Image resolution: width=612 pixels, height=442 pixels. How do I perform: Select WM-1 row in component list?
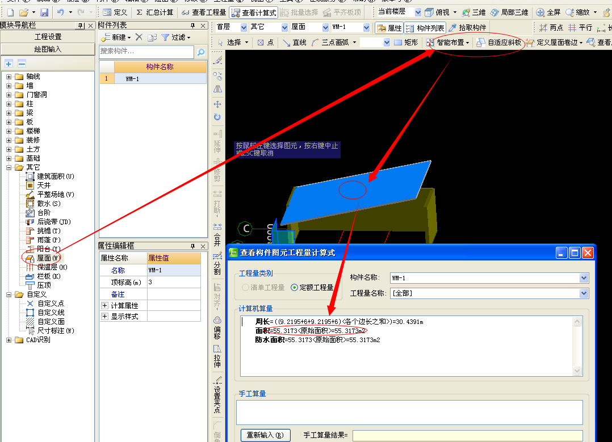153,79
